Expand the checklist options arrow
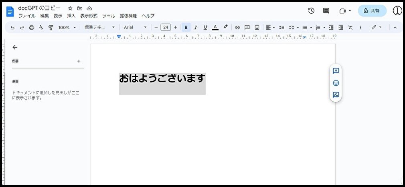This screenshot has width=405, height=187. click(x=298, y=27)
